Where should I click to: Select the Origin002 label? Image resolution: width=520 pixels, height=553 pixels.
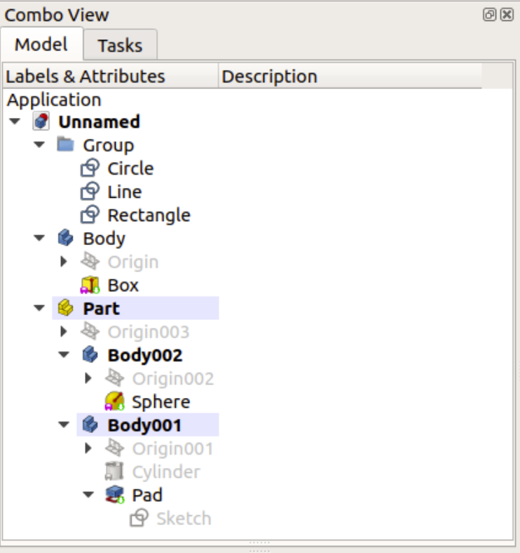click(173, 378)
